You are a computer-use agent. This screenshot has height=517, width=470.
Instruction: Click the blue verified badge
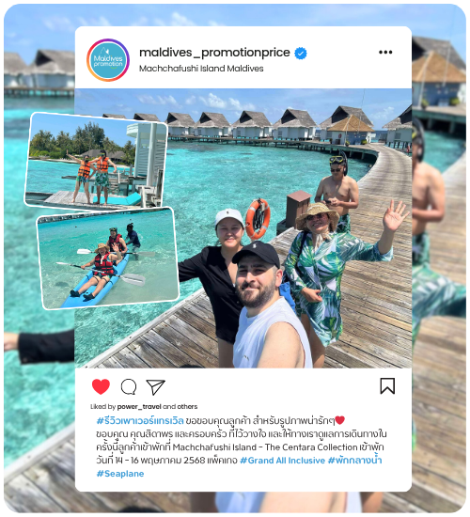[x=300, y=53]
